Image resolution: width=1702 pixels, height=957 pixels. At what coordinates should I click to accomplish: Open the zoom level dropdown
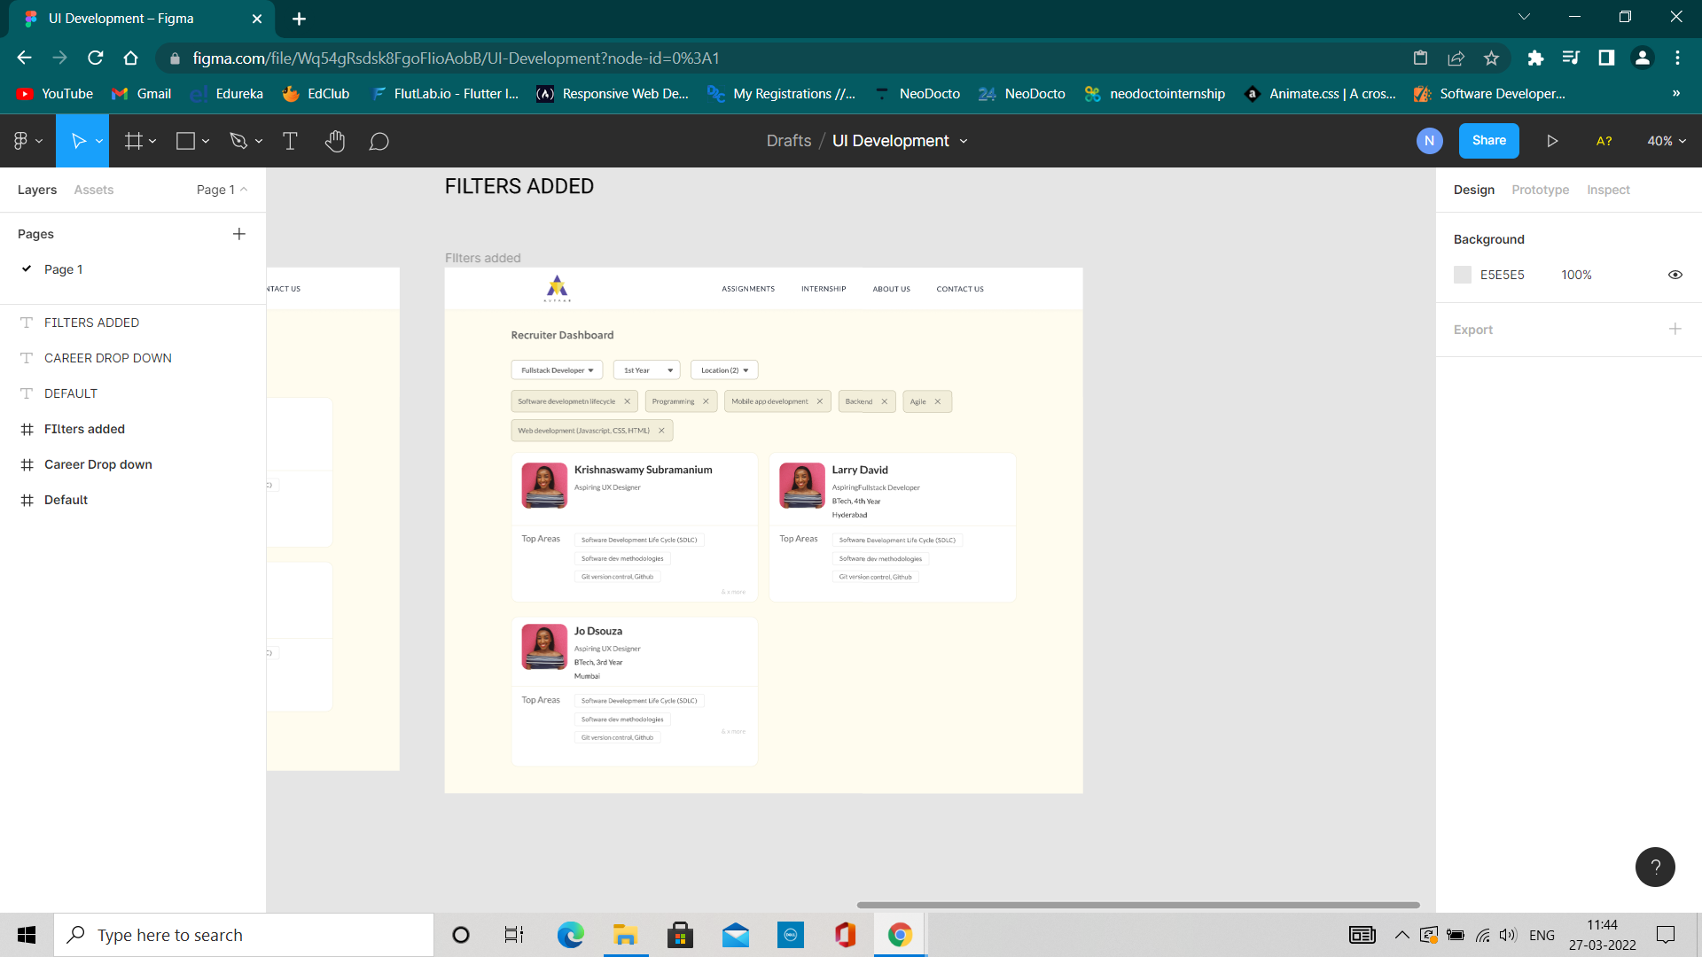(1666, 140)
